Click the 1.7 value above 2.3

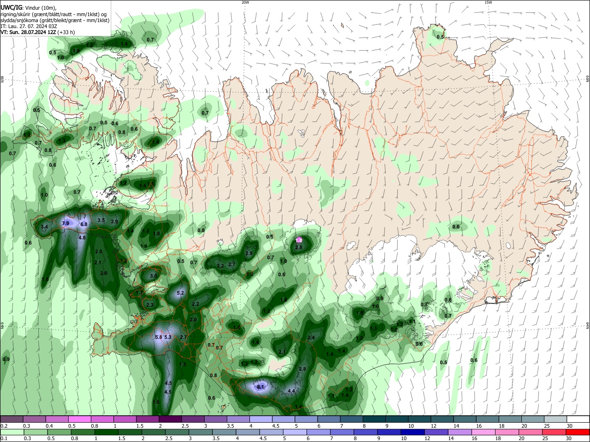tap(140, 292)
